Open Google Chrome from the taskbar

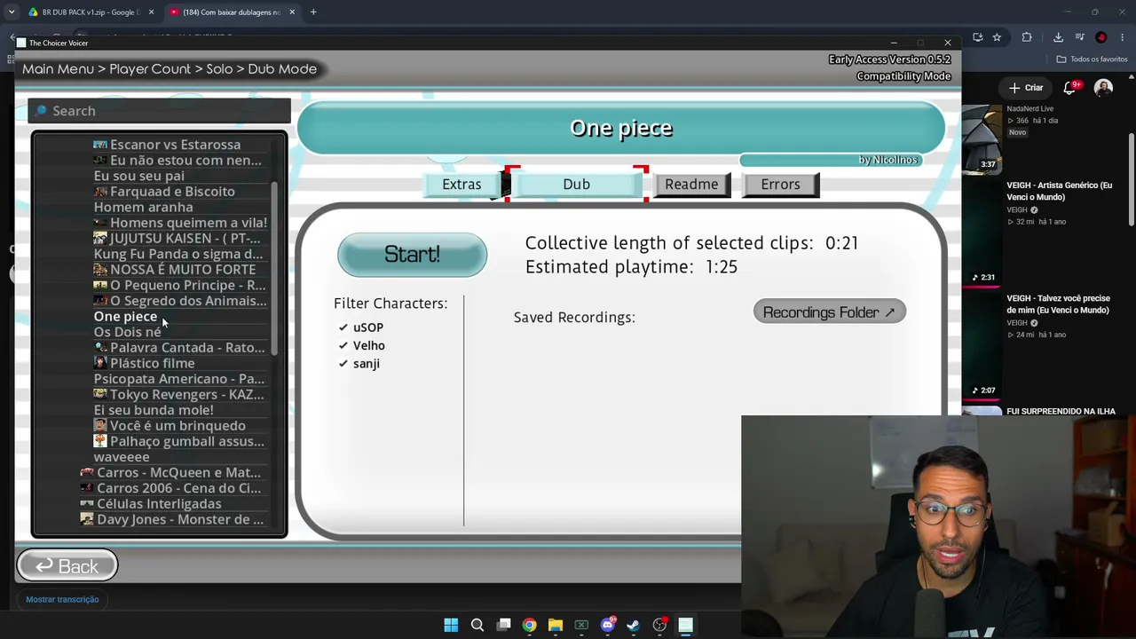click(x=529, y=625)
